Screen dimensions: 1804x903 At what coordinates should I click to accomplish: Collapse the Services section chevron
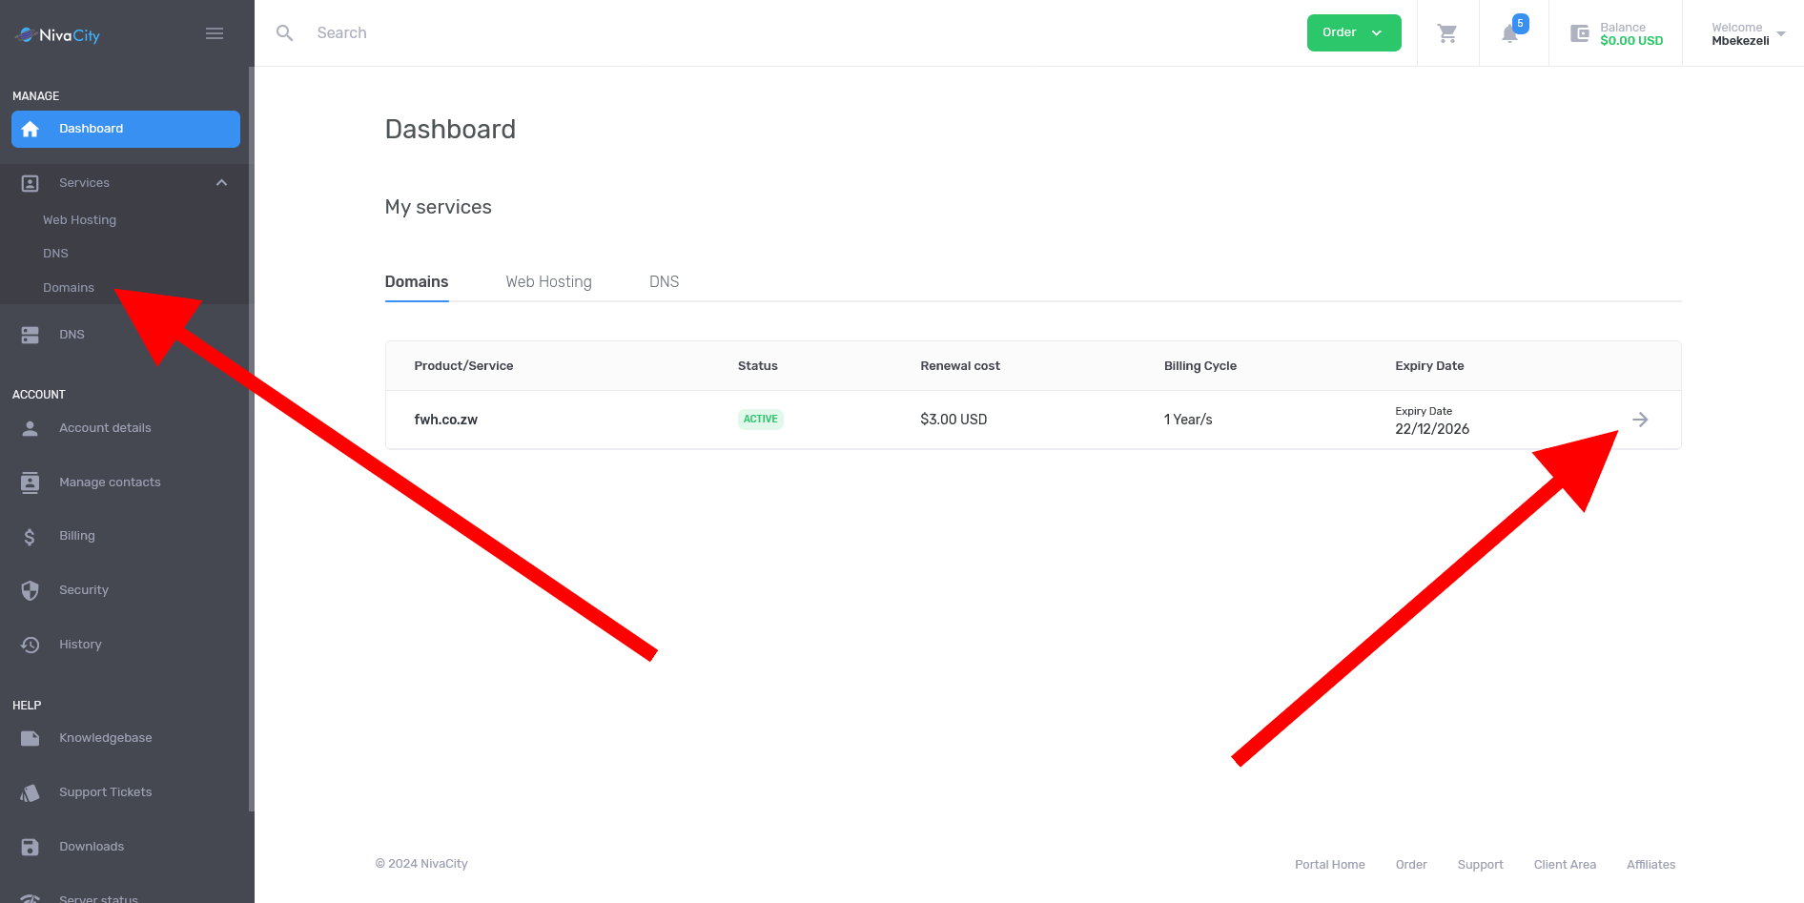tap(221, 182)
